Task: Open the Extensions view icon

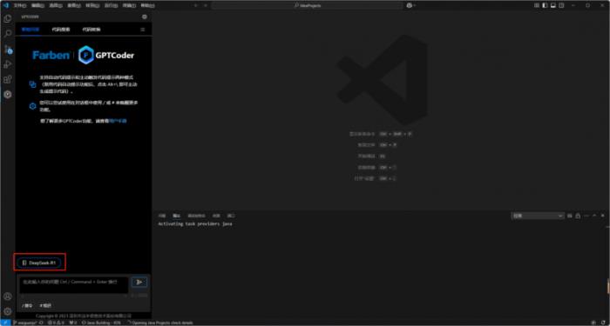Action: pyautogui.click(x=7, y=80)
